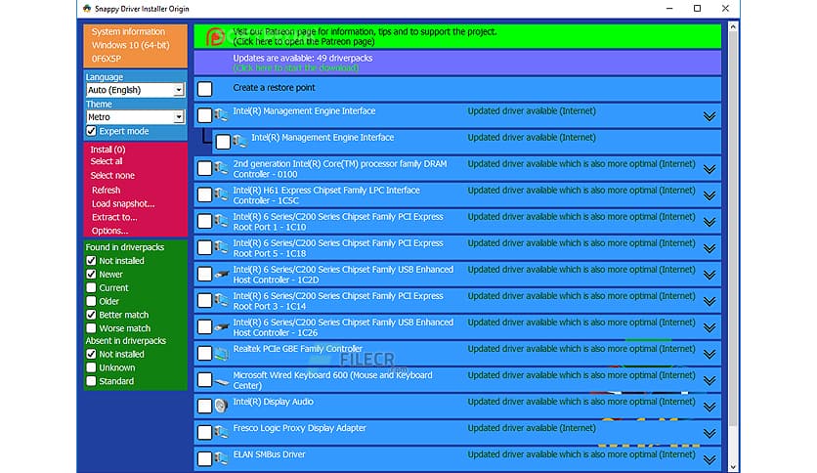Click the network icon of Realtek PCIe GBE Family Controller

(221, 353)
